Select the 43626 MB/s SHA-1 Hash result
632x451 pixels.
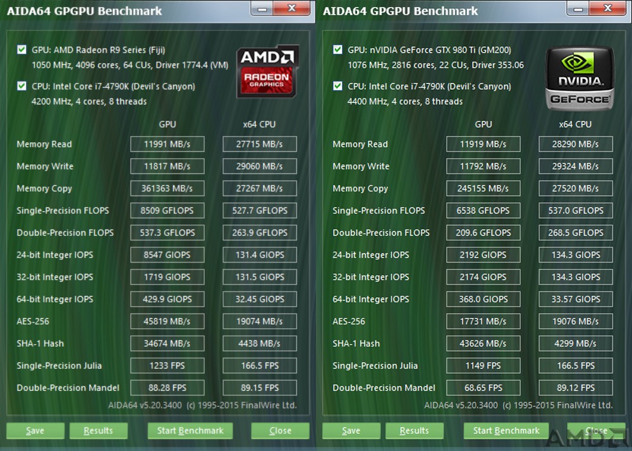[483, 343]
